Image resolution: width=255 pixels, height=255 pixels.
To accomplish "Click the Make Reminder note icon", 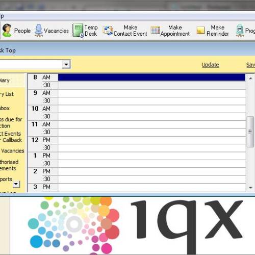I will [x=200, y=31].
